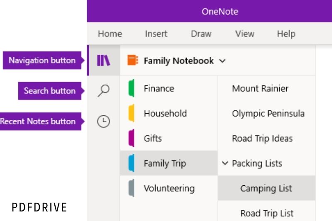Open the Camping List subpage
The width and height of the screenshot is (332, 221).
pyautogui.click(x=267, y=188)
